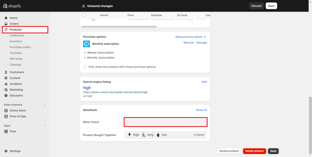Image resolution: width=312 pixels, height=157 pixels.
Task: Toggle the select-all variants checkbox
Action: click(84, 15)
